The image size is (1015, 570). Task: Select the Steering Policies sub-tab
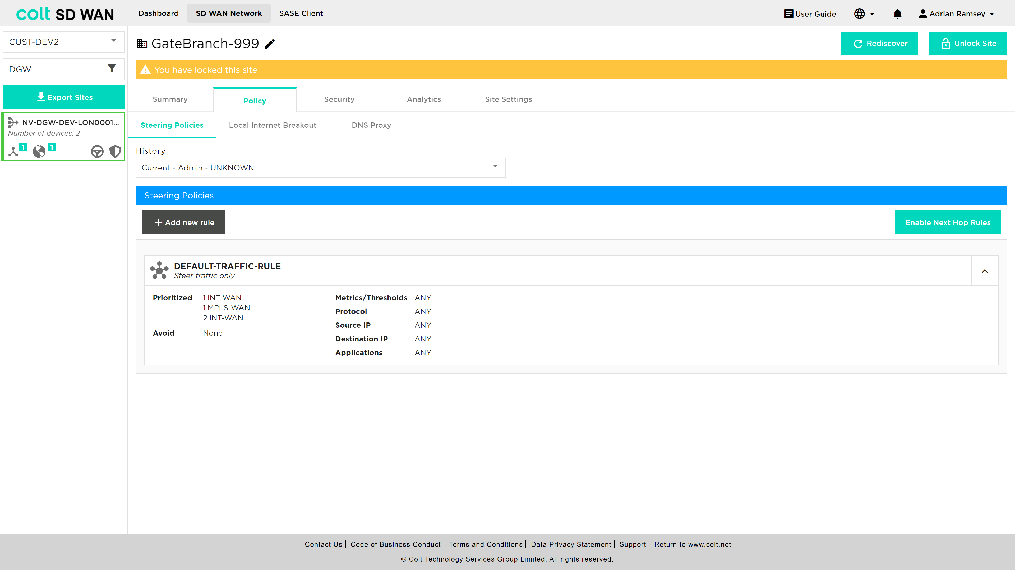coord(172,125)
